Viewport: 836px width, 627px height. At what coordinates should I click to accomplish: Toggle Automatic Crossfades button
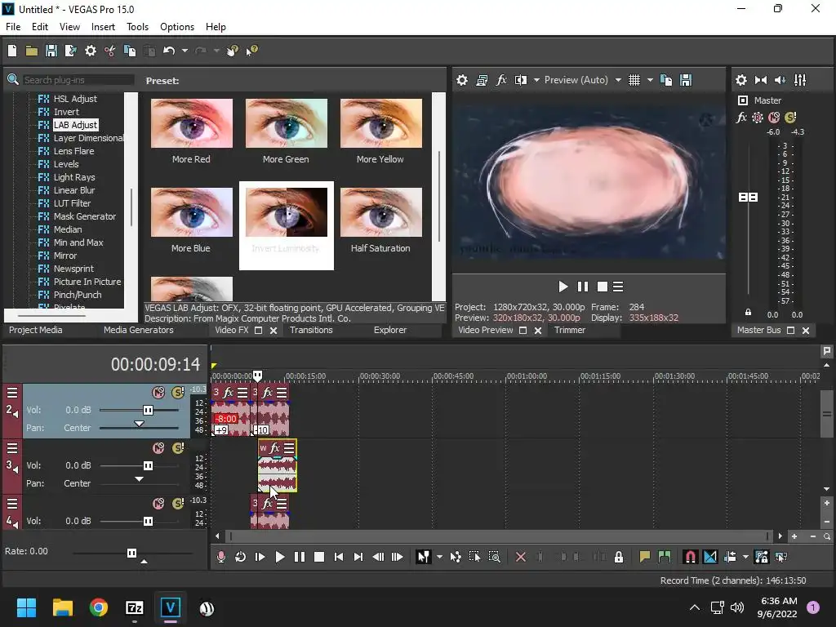point(710,557)
